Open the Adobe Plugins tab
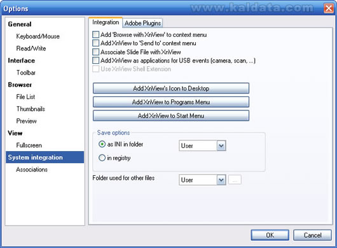The height and width of the screenshot is (248, 337). point(142,23)
